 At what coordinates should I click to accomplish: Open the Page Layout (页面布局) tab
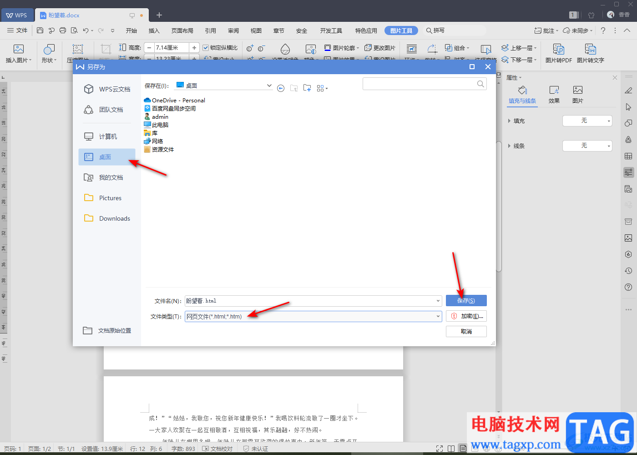point(182,30)
